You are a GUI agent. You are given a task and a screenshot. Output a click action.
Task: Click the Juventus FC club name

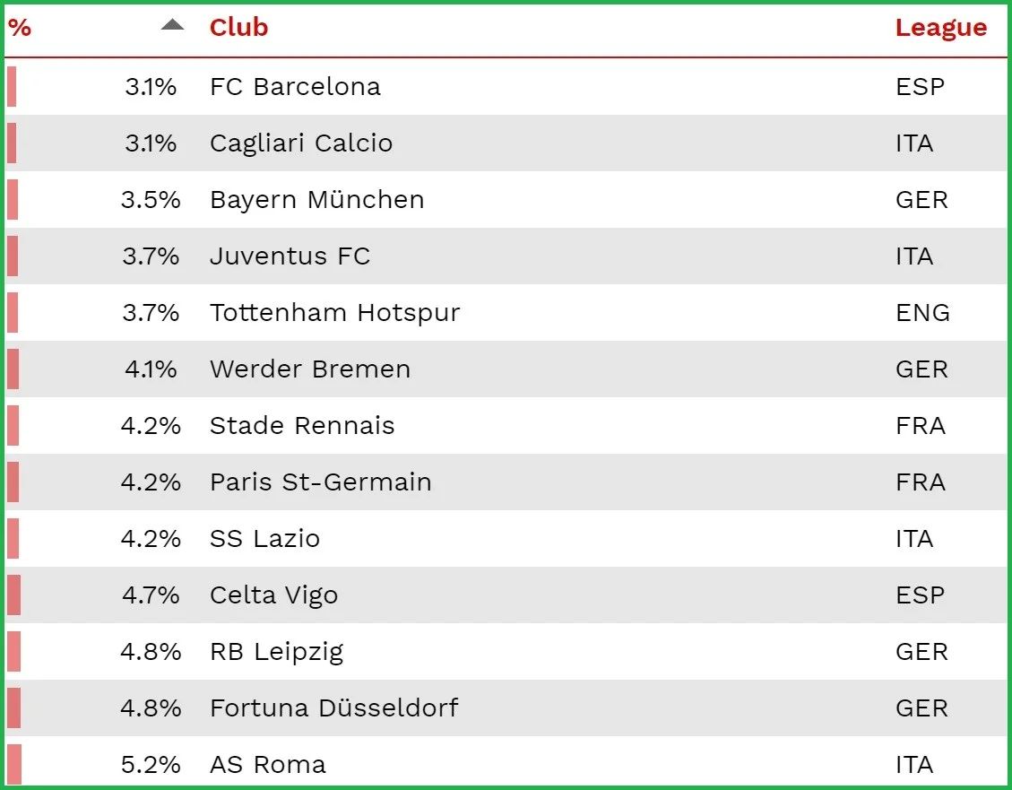point(290,256)
